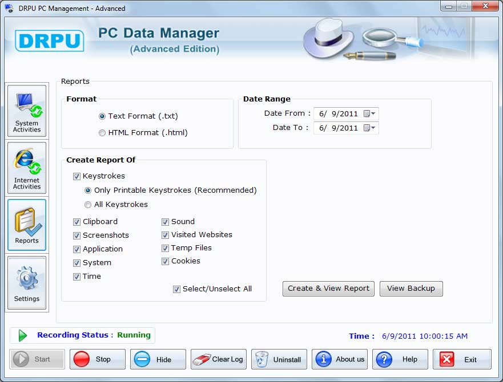This screenshot has width=503, height=382.
Task: Click the (Advanced Edition) subtitle
Action: point(175,49)
